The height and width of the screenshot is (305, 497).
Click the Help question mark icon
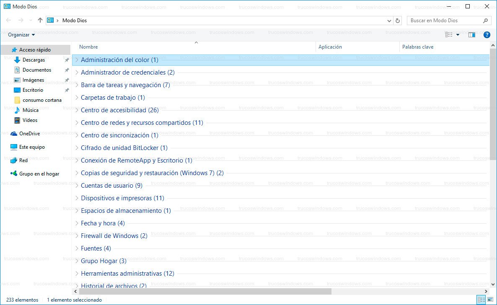[487, 35]
